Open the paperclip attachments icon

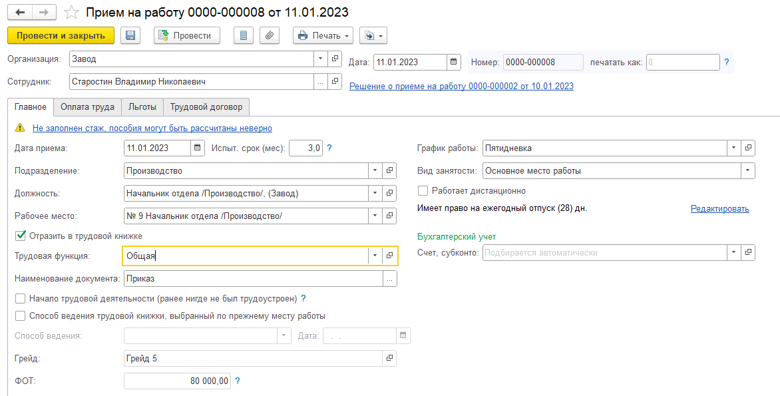point(269,35)
